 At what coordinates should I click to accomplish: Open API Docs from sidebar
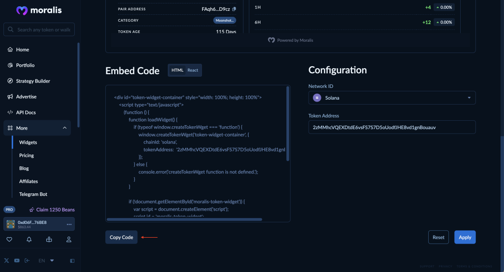click(x=26, y=112)
